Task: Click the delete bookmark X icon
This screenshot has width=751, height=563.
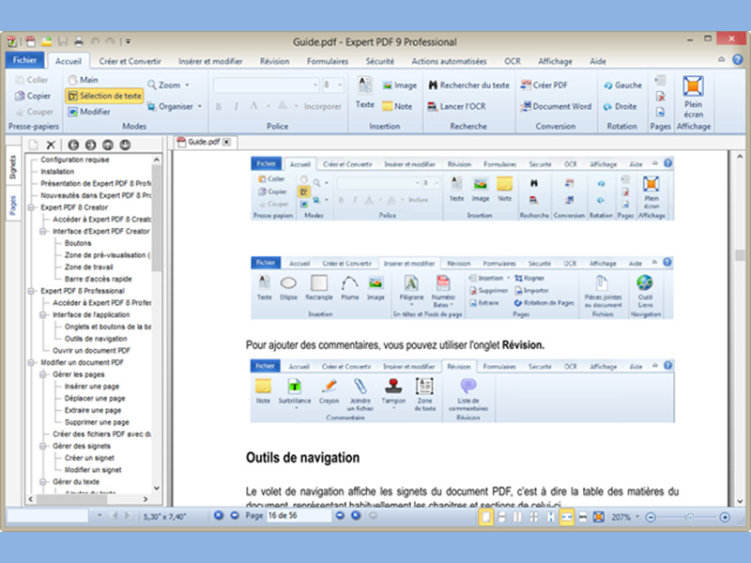Action: [x=51, y=145]
